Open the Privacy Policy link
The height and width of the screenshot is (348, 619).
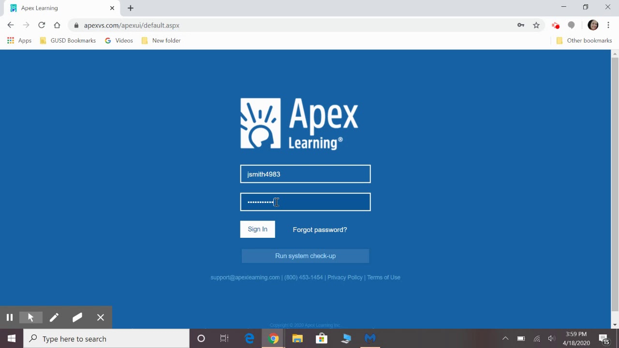point(345,277)
